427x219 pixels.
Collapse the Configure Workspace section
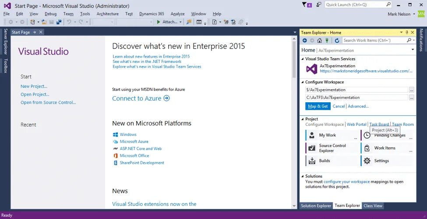click(303, 82)
